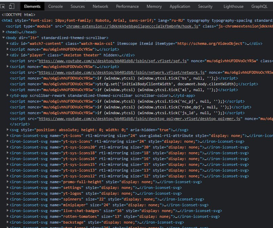Viewport: 273px width, 228px height.
Task: Expand the ytd-app element node
Action: coord(7,95)
